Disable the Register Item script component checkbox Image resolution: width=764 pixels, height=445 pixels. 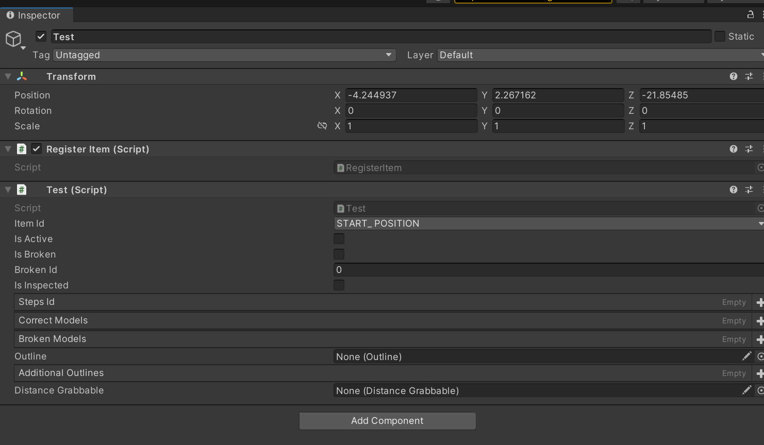pyautogui.click(x=36, y=149)
